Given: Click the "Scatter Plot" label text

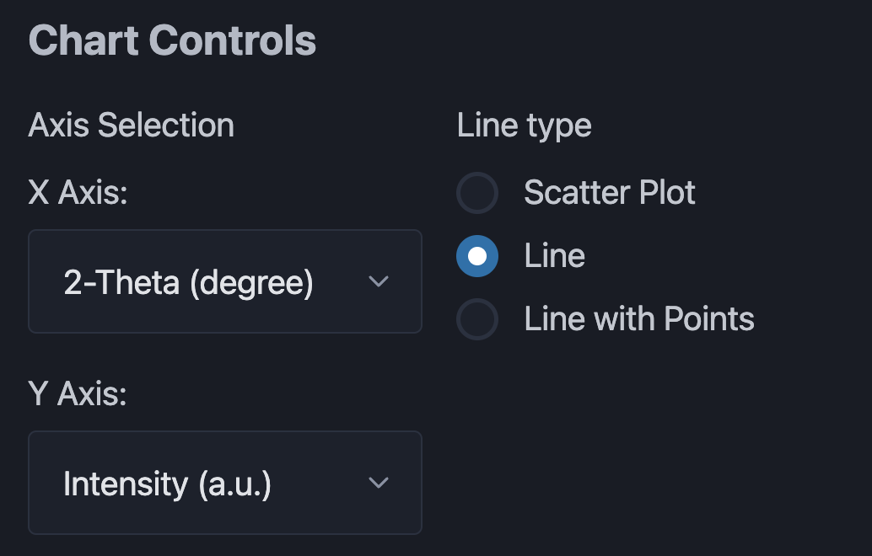Looking at the screenshot, I should 609,193.
